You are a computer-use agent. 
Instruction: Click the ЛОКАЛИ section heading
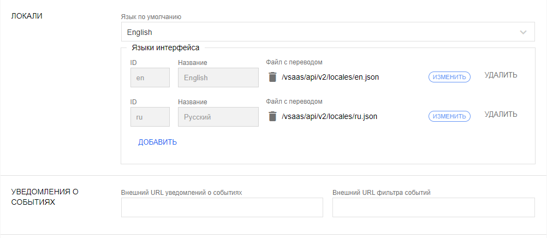coord(27,16)
